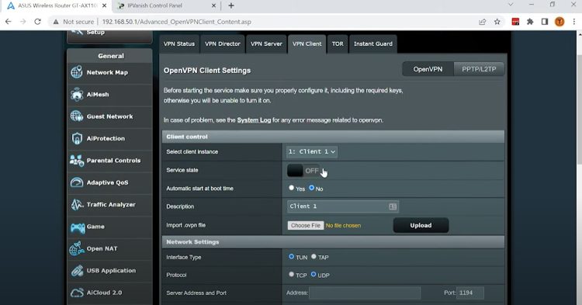Click the Open NAT sidebar icon
Image resolution: width=582 pixels, height=305 pixels.
point(77,248)
